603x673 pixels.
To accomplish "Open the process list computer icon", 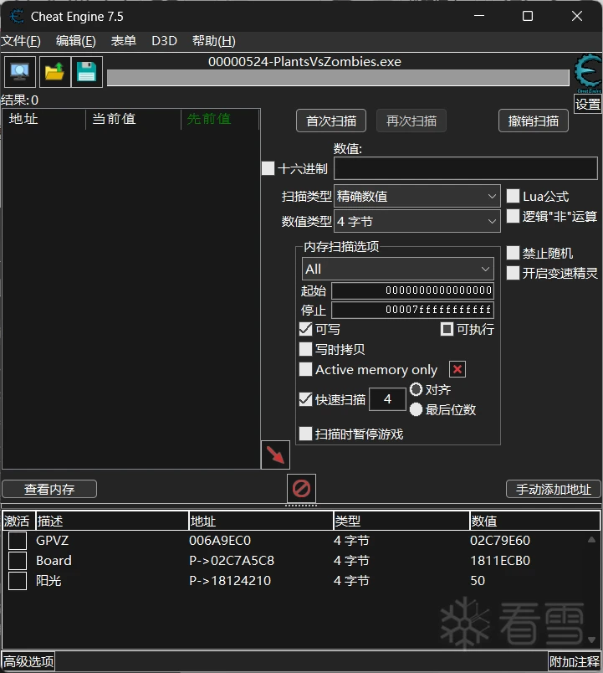I will point(20,72).
